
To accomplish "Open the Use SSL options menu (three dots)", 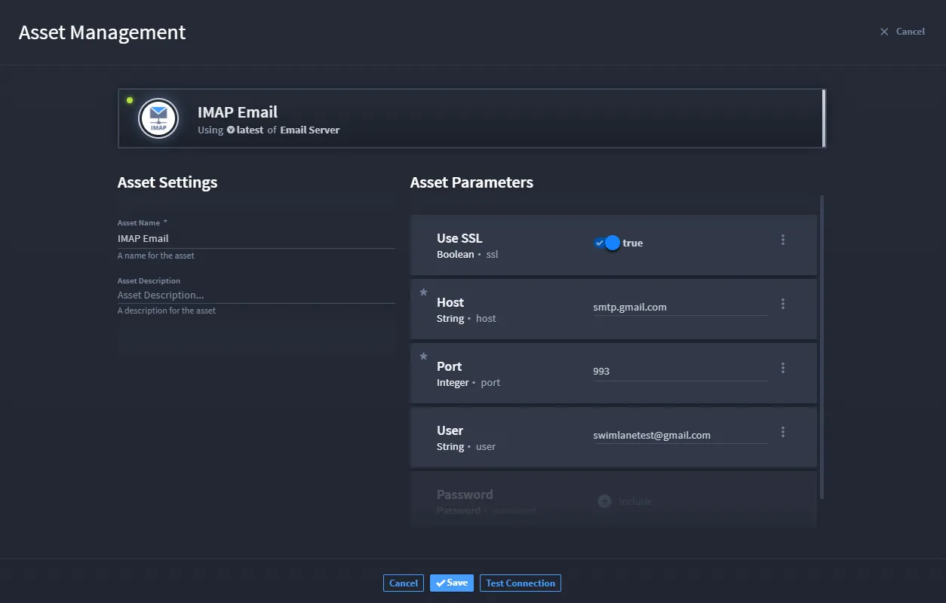I will pos(783,240).
